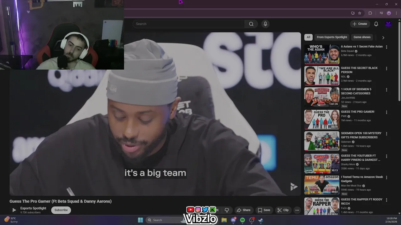Open the Temu vs Amazon thumbnail
401x225 pixels.
click(322, 185)
